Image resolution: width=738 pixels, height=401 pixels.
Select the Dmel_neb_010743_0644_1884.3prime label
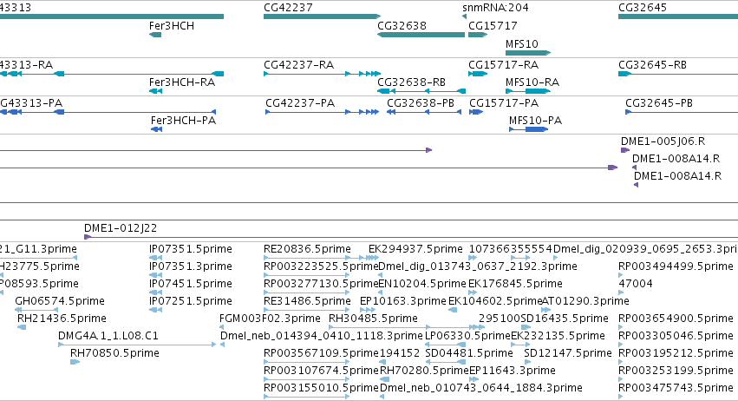click(x=481, y=388)
